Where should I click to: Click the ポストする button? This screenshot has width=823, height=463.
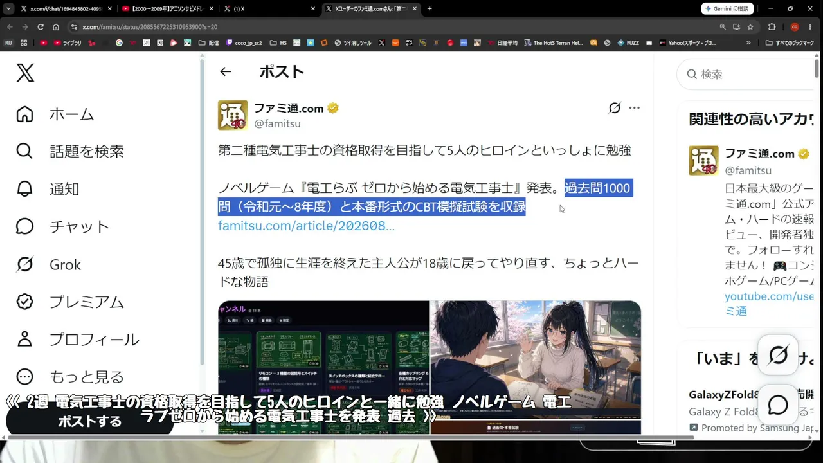pos(89,422)
